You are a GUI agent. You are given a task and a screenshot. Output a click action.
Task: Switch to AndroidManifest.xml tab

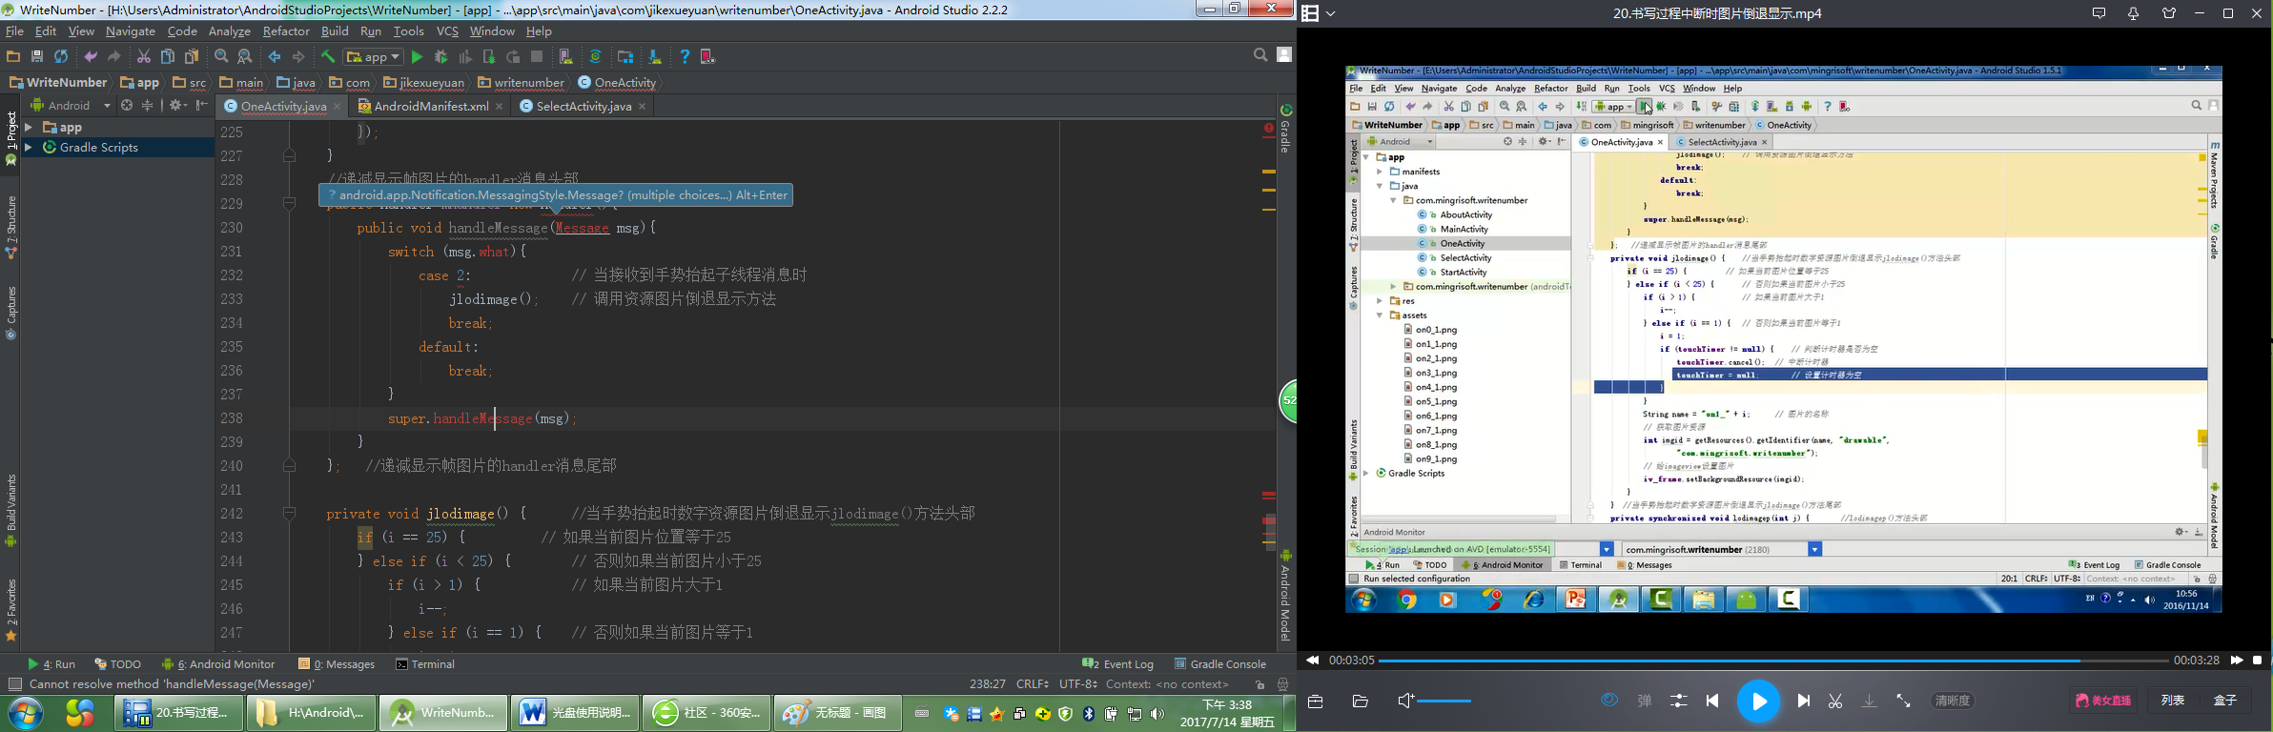[x=431, y=106]
